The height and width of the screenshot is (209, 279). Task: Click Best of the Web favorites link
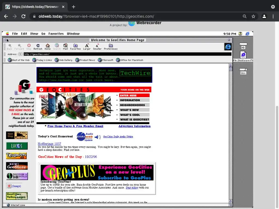click(x=19, y=60)
